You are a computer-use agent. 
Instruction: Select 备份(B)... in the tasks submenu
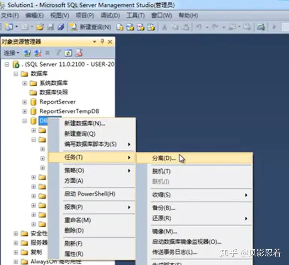(195, 208)
